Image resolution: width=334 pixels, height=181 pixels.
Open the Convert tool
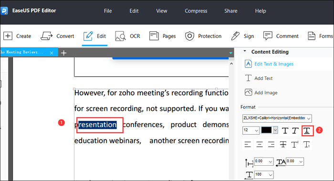point(57,36)
